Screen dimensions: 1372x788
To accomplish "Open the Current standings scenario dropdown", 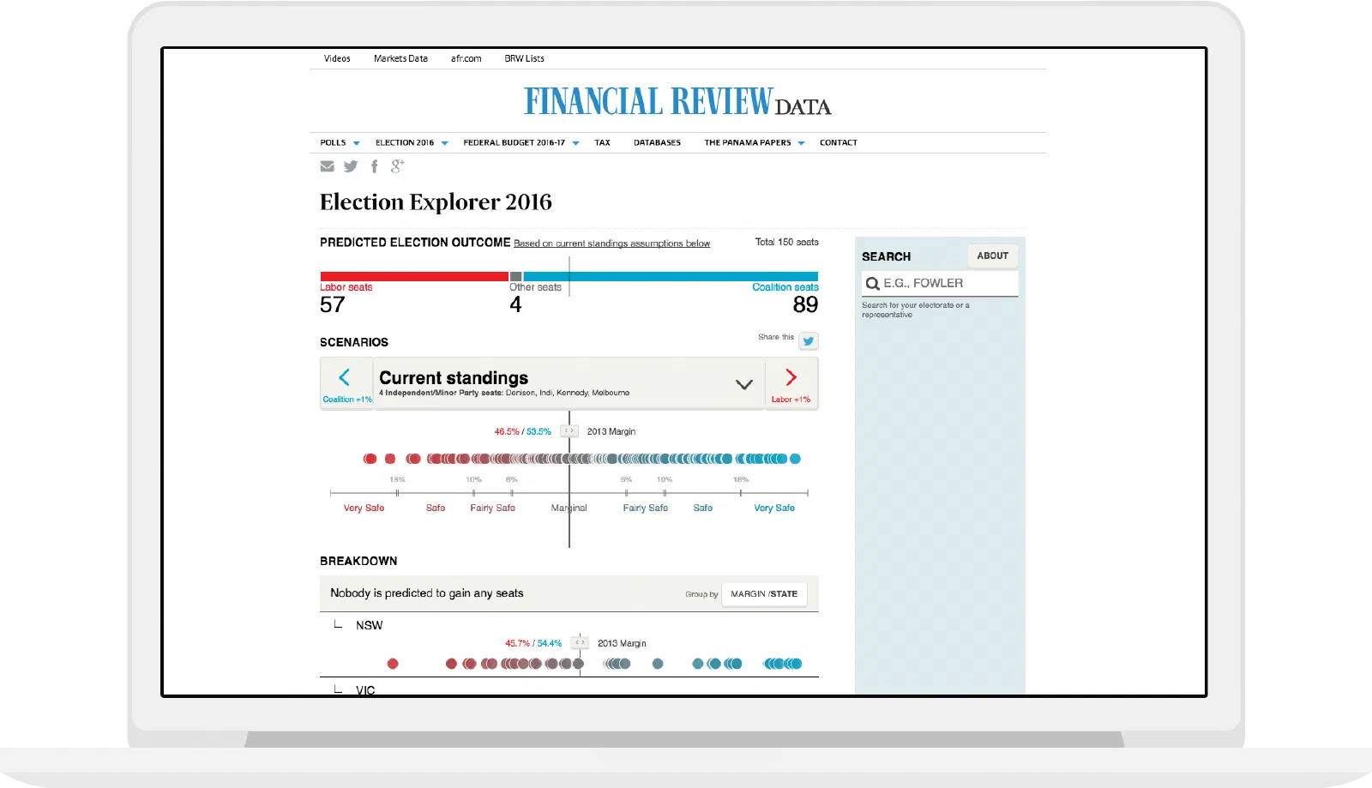I will [x=744, y=384].
